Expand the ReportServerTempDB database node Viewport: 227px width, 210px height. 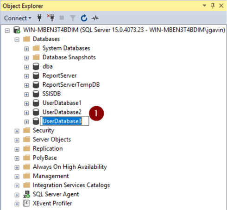[26, 85]
